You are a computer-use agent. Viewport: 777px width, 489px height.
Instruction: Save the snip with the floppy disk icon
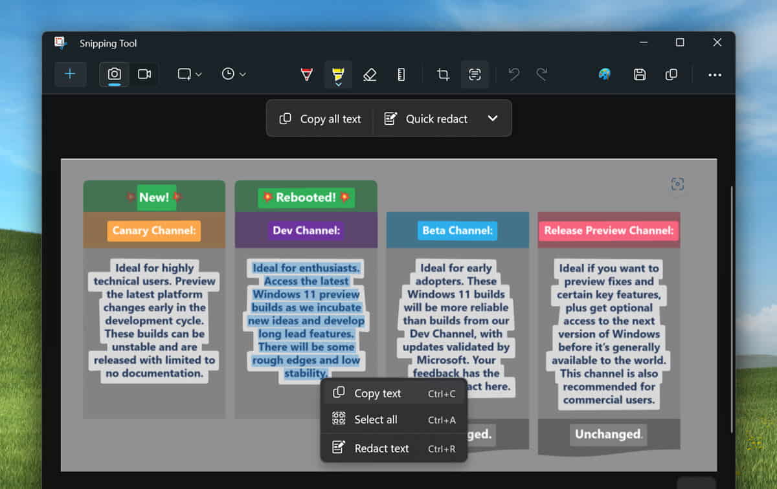[640, 75]
